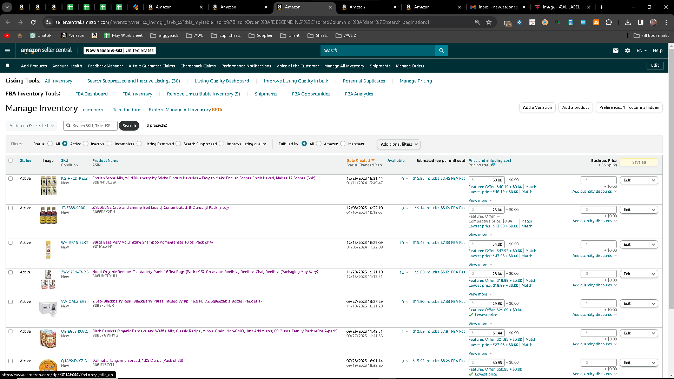This screenshot has height=379, width=674.
Task: Toggle the browser side panel icon
Action: coord(641,22)
